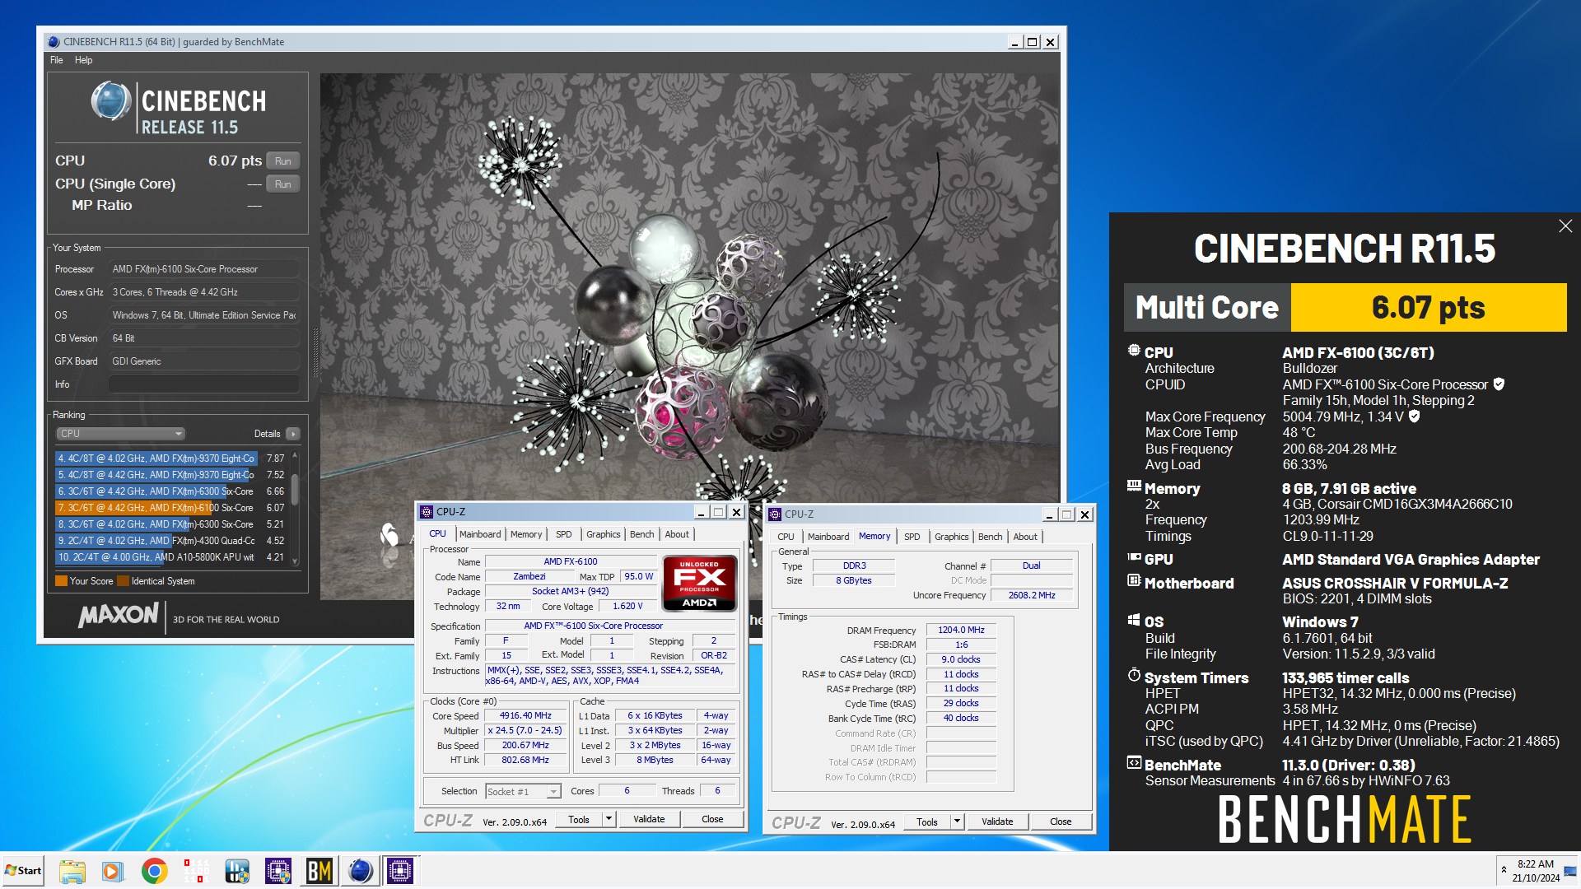This screenshot has height=889, width=1581.
Task: Click Tools button in right CPU-Z window
Action: 927,822
